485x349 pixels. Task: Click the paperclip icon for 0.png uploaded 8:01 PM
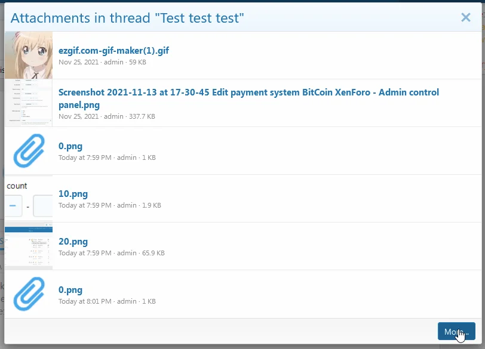29,294
